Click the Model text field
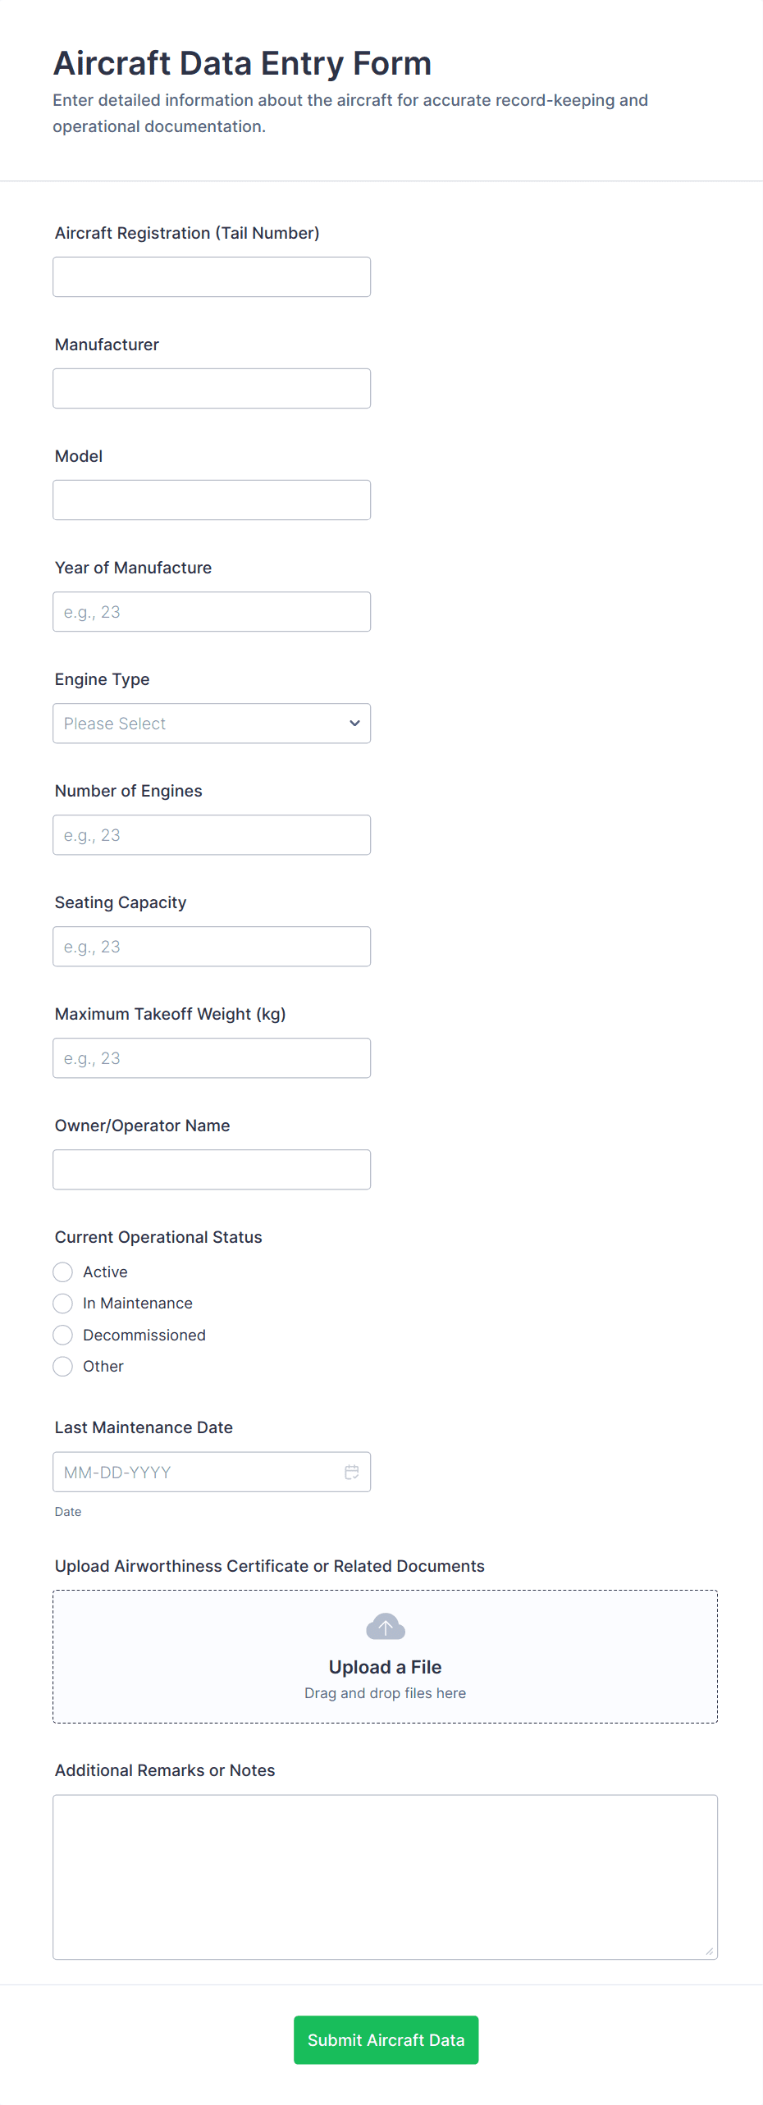 (x=212, y=500)
